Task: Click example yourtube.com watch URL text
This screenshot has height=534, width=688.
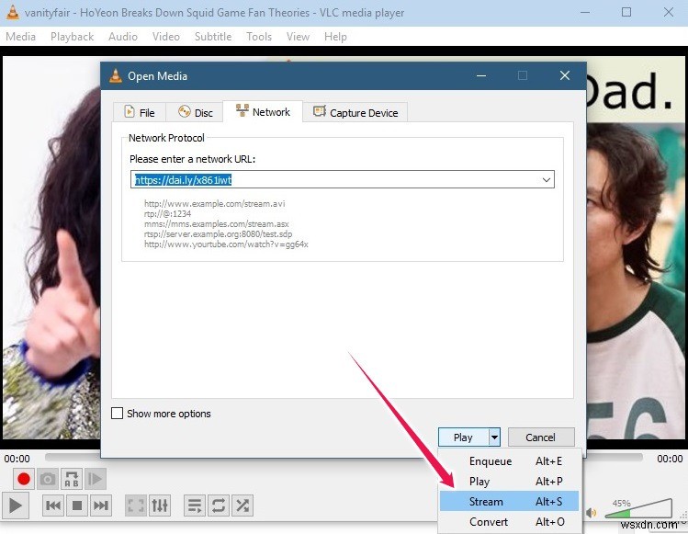Action: coord(226,244)
